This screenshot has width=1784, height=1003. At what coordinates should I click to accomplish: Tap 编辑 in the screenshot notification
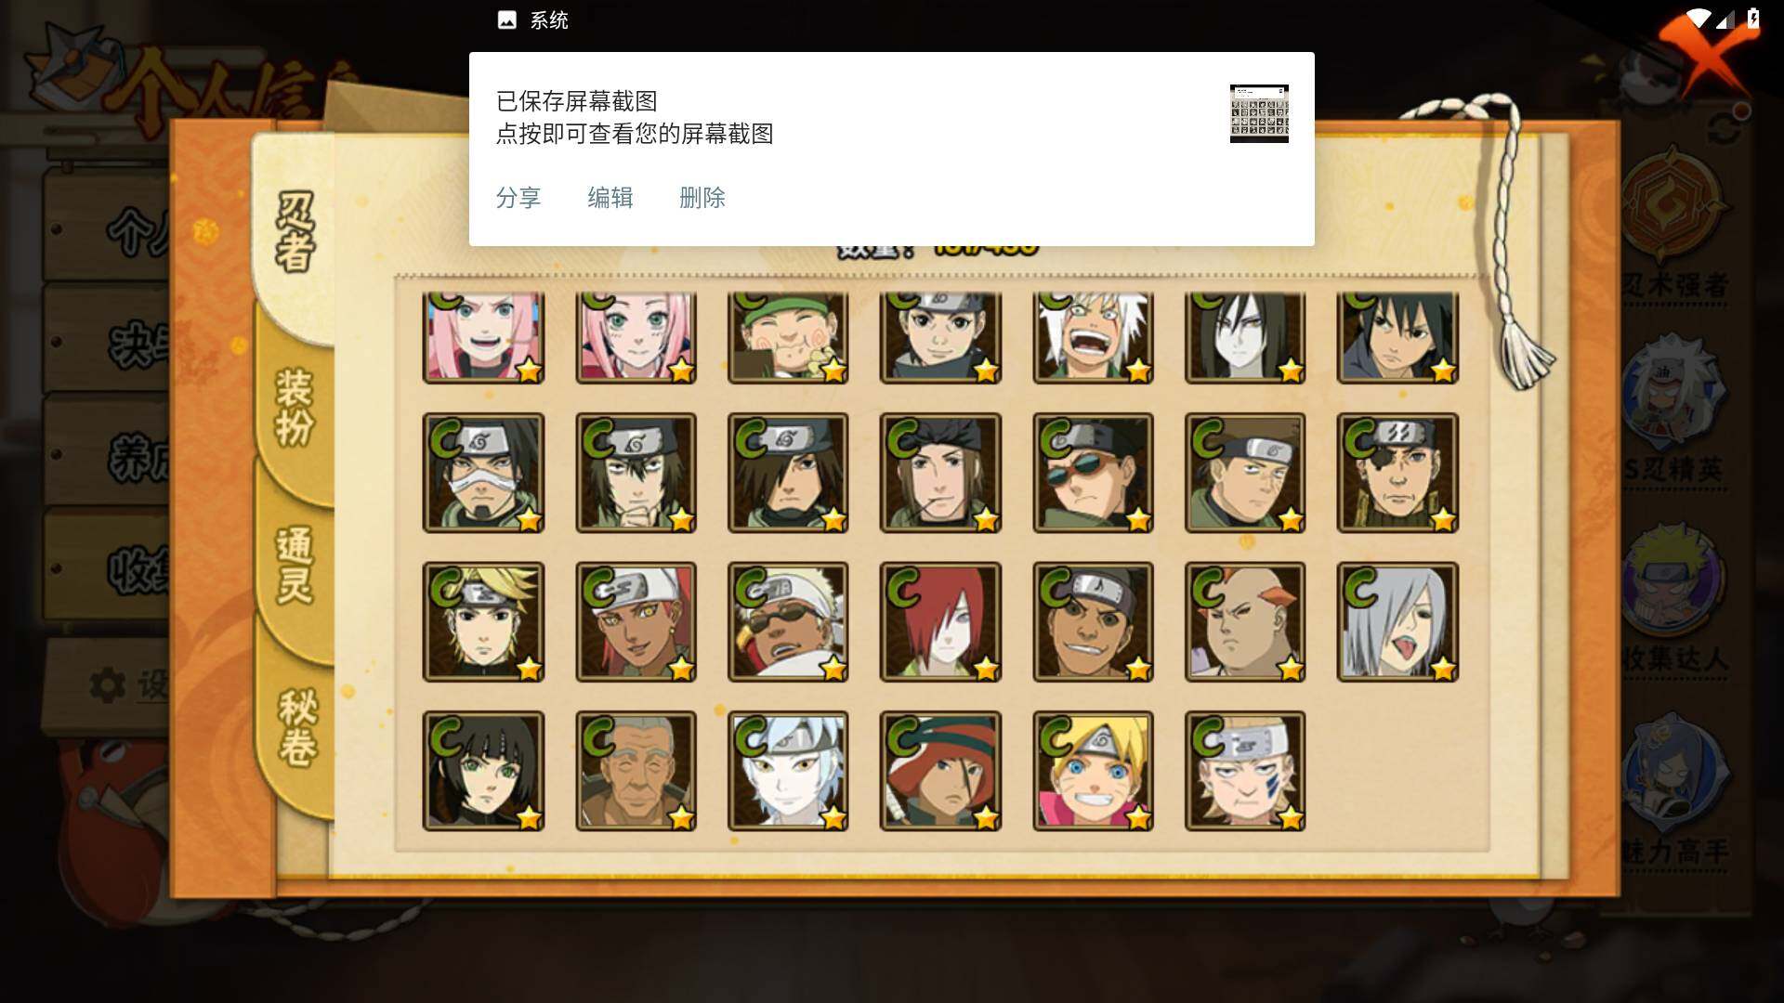click(610, 198)
